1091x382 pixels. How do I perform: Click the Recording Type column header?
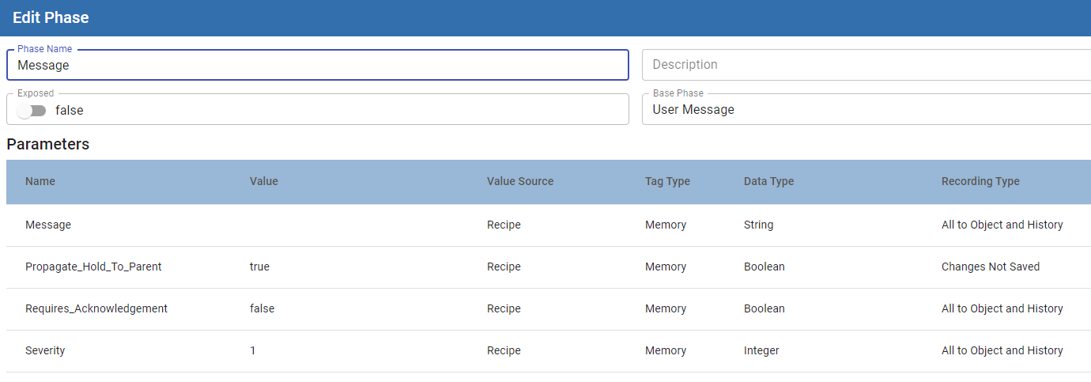click(980, 181)
